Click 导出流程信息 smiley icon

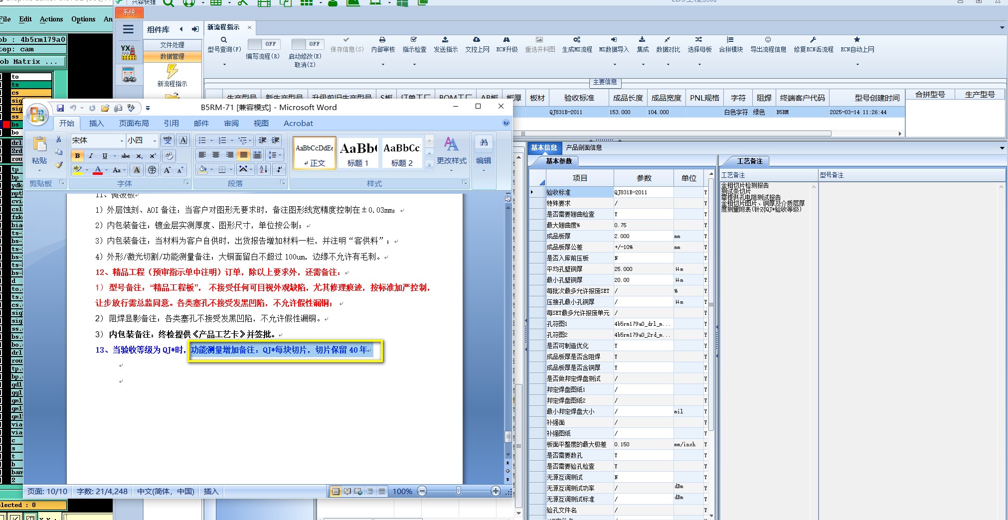[x=768, y=39]
